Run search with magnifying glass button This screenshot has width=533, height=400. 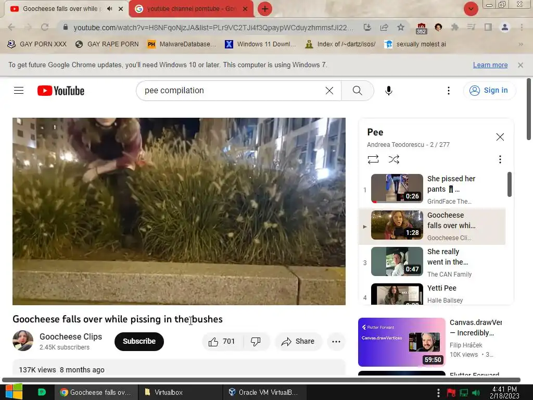tap(357, 91)
